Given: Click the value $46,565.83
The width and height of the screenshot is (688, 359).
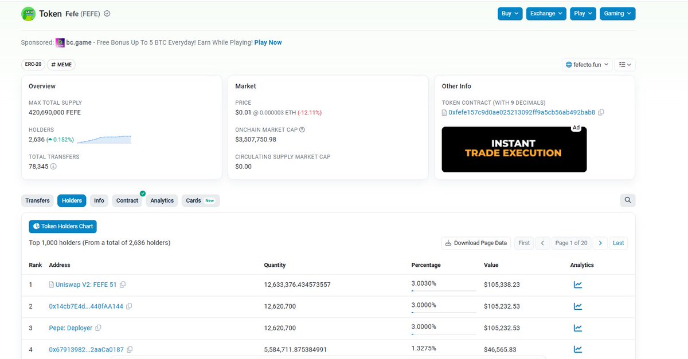Looking at the screenshot, I should coord(500,349).
